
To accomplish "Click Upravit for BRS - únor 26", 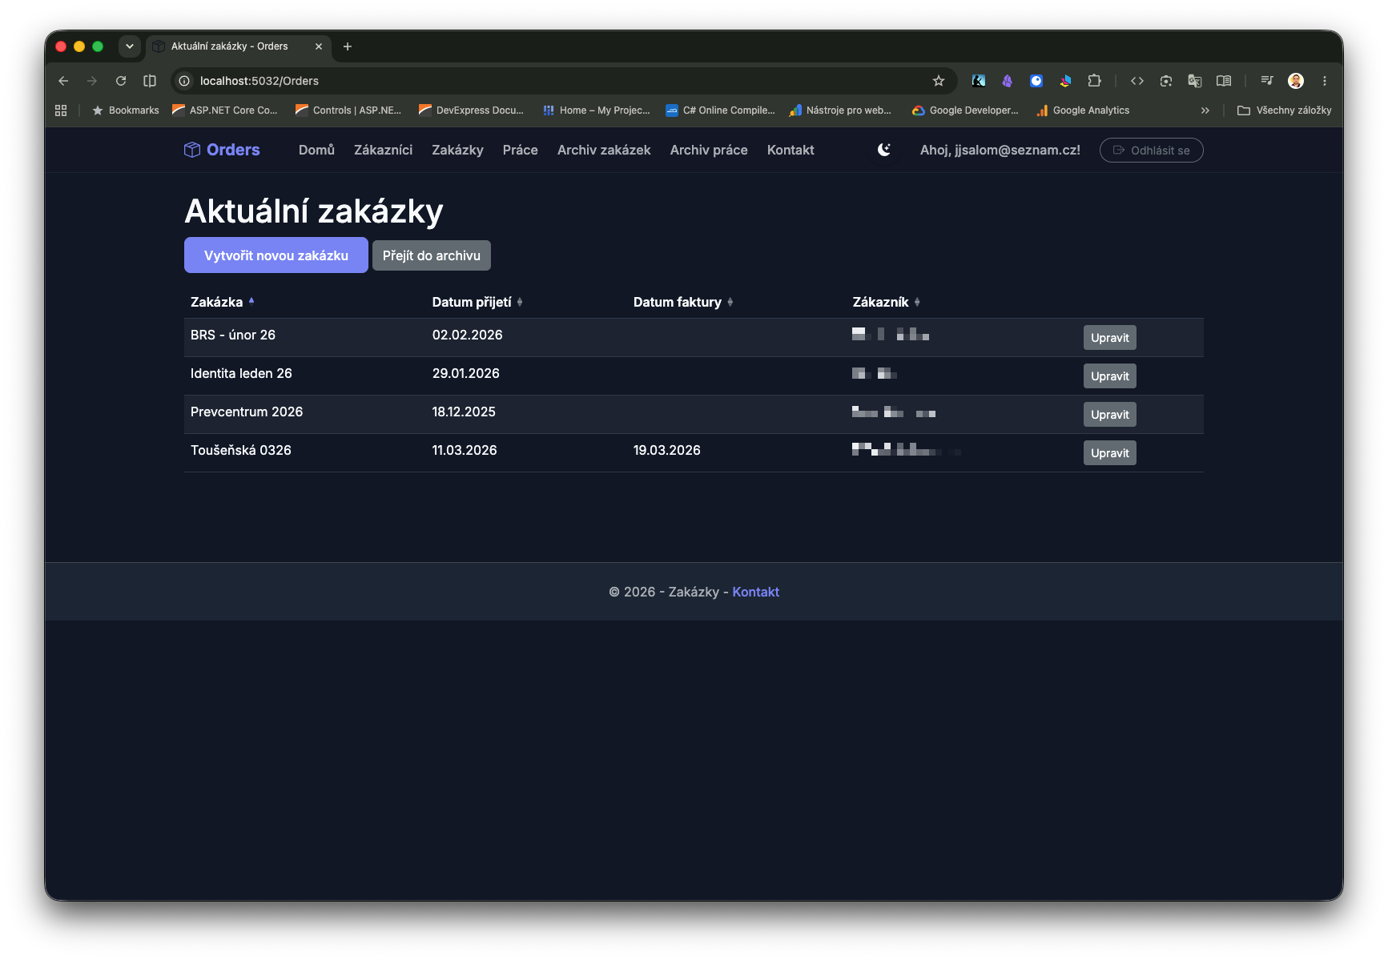I will pyautogui.click(x=1110, y=338).
